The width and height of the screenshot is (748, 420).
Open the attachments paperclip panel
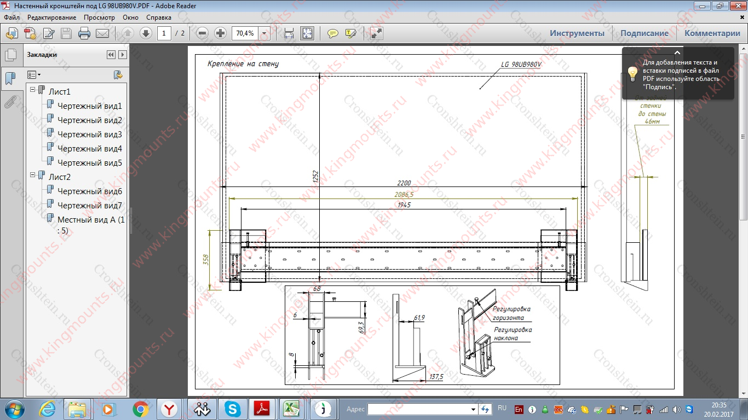(10, 102)
